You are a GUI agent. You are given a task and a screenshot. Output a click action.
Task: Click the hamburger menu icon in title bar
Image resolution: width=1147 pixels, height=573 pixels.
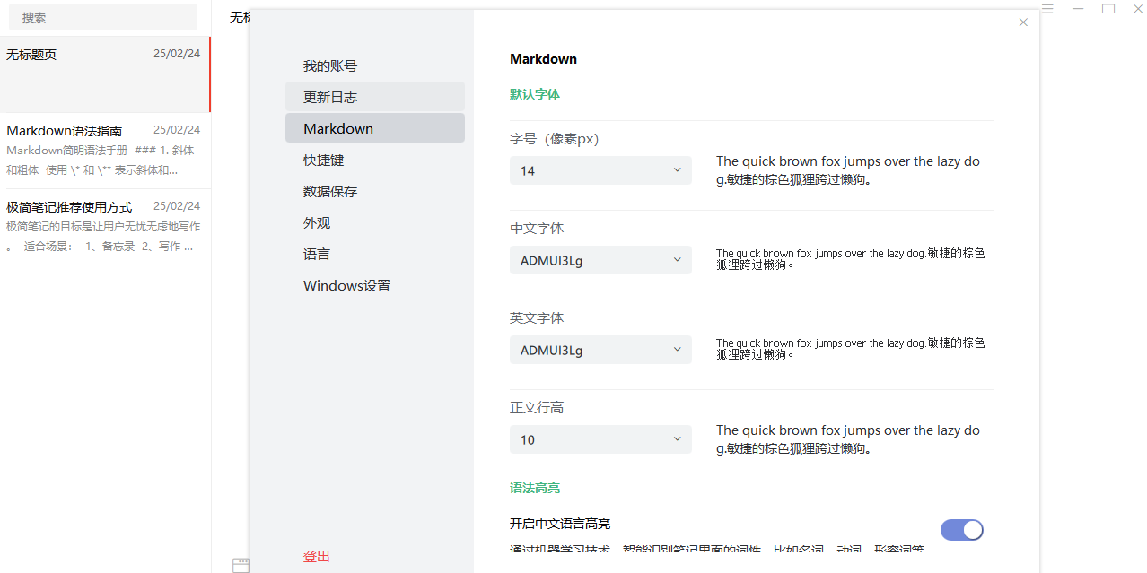[x=1047, y=9]
